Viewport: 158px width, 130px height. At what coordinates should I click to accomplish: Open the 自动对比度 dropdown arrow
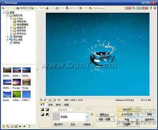pyautogui.click(x=138, y=115)
